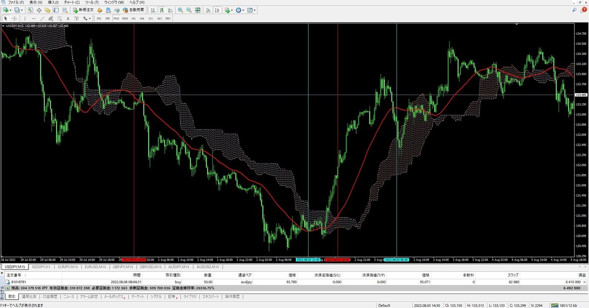The height and width of the screenshot is (308, 589).
Task: Open the チャート (C) menu
Action: pos(71,2)
